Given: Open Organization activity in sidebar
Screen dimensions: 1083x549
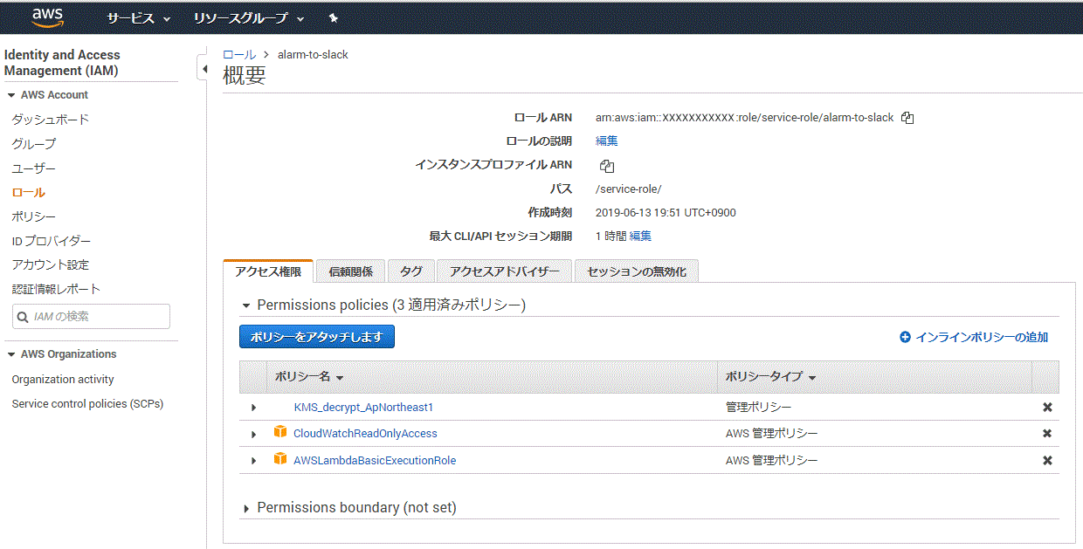Looking at the screenshot, I should click(63, 380).
